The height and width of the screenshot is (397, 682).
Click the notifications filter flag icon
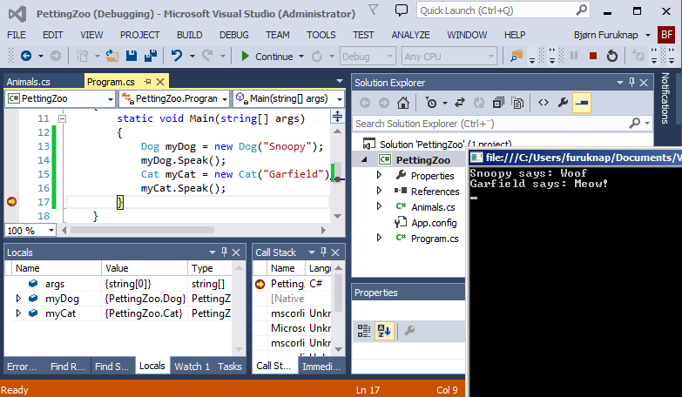click(373, 10)
